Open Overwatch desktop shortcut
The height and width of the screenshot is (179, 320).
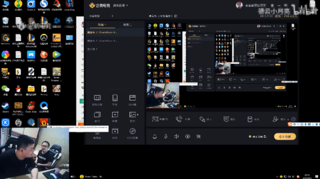tap(44, 39)
